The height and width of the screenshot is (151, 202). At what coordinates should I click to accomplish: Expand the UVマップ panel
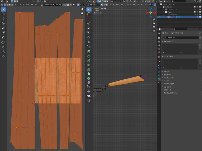click(167, 72)
